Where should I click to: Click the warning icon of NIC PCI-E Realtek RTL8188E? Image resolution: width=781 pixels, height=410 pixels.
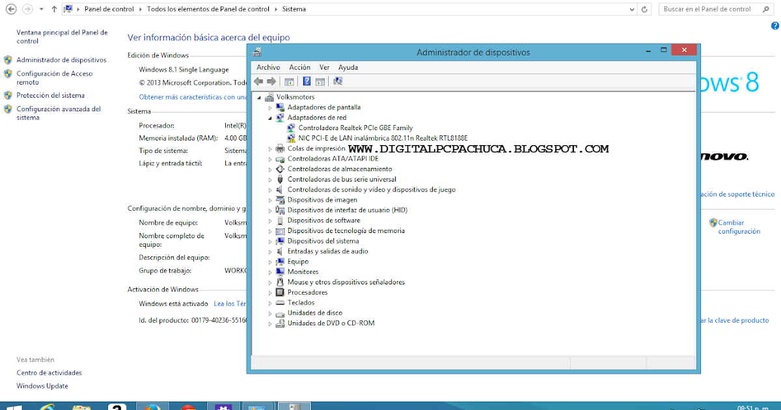291,138
